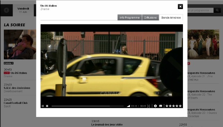Rate the video five stars

[x=180, y=106]
